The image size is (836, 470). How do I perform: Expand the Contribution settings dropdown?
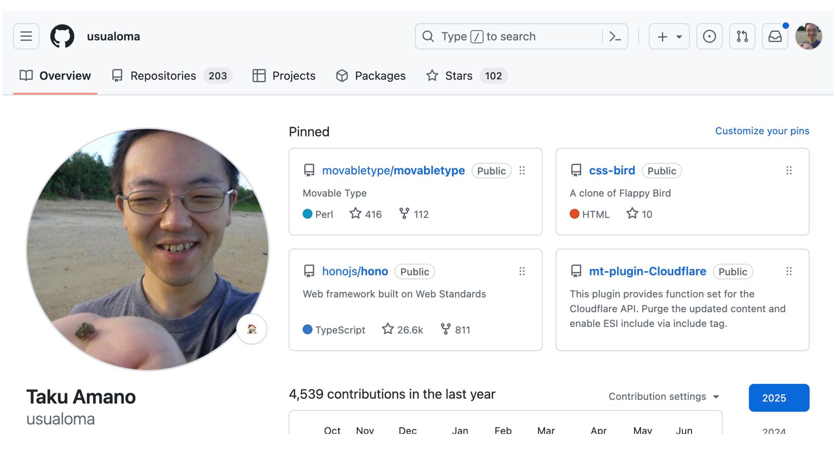pos(664,396)
